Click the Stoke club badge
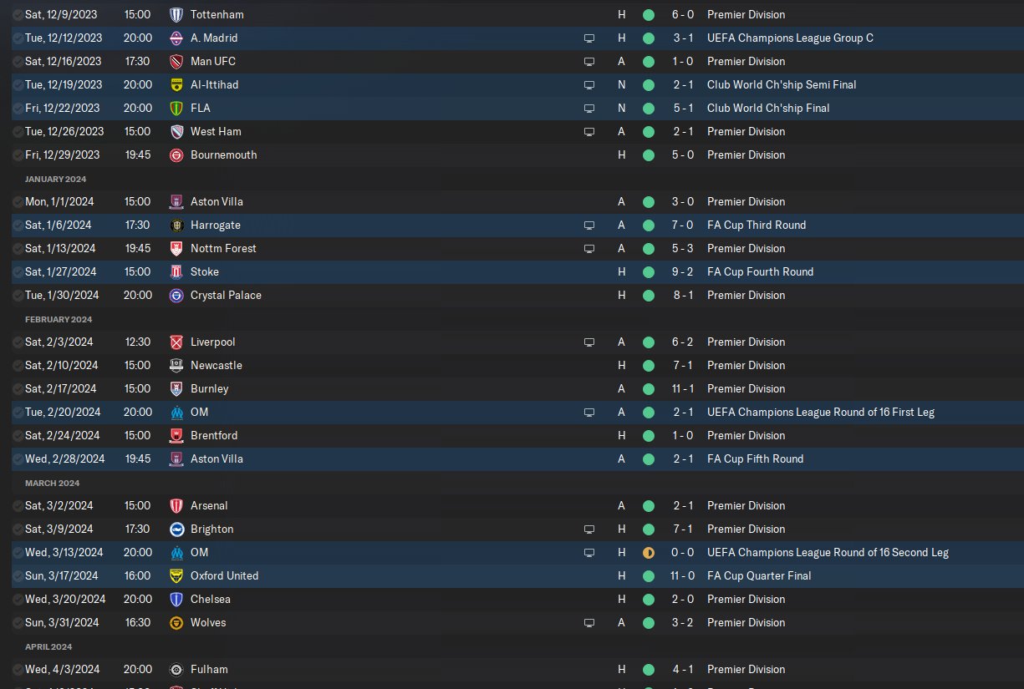The image size is (1024, 689). coord(176,272)
